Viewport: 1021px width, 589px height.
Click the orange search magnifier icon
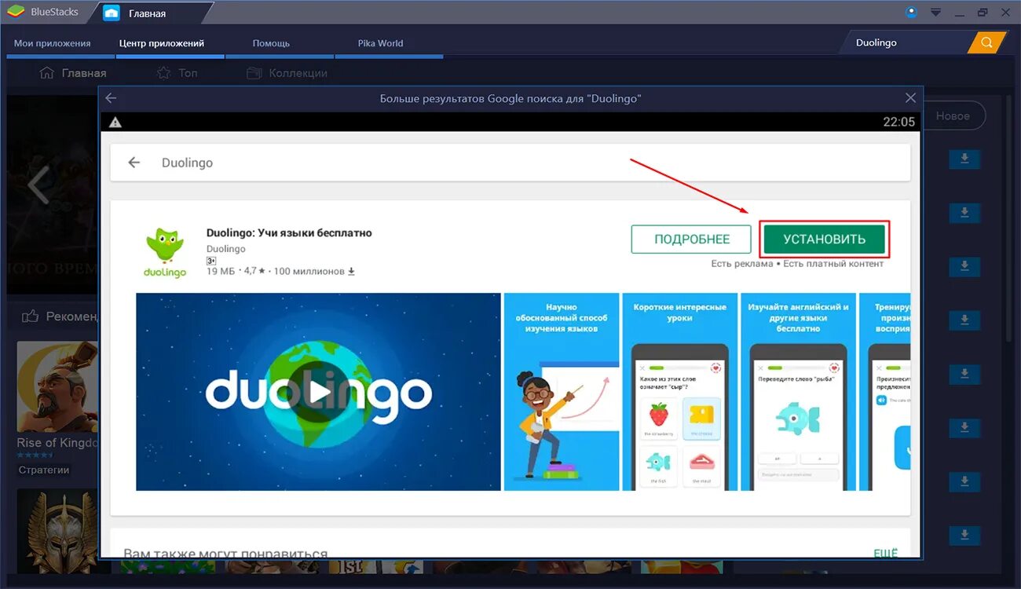pos(986,42)
